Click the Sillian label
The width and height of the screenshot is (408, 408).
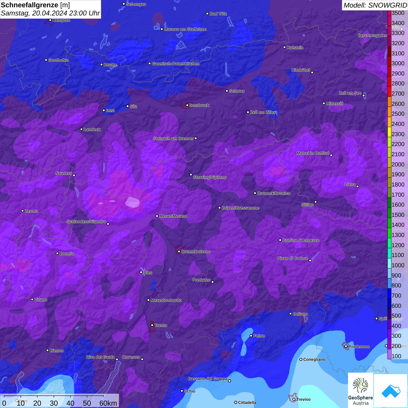(307, 205)
